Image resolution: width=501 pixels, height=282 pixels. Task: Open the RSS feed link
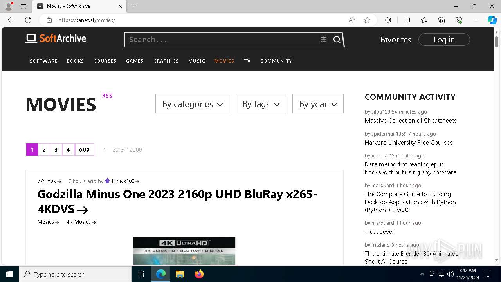click(107, 96)
